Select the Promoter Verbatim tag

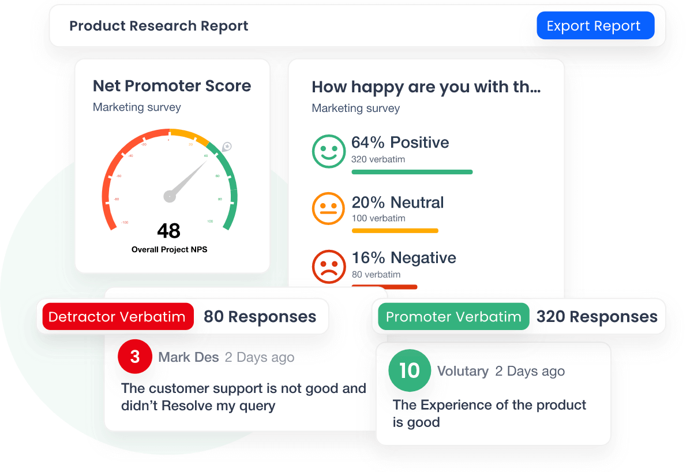pyautogui.click(x=453, y=317)
